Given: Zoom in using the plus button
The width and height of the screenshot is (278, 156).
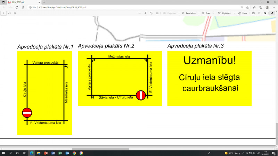Looking at the screenshot, I should [x=145, y=13].
